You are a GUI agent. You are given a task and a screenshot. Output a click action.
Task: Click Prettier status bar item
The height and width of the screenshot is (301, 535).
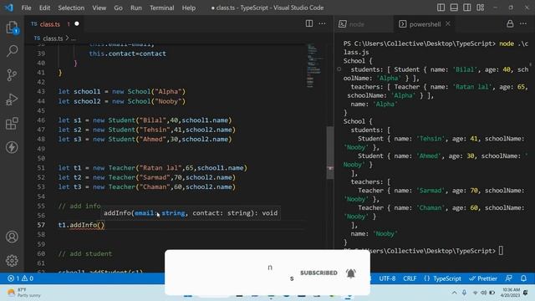[x=483, y=278]
